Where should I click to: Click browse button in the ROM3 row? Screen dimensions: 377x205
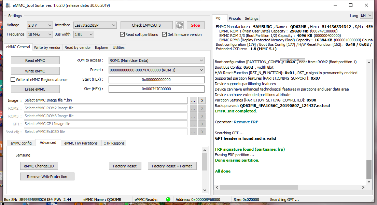[193, 116]
